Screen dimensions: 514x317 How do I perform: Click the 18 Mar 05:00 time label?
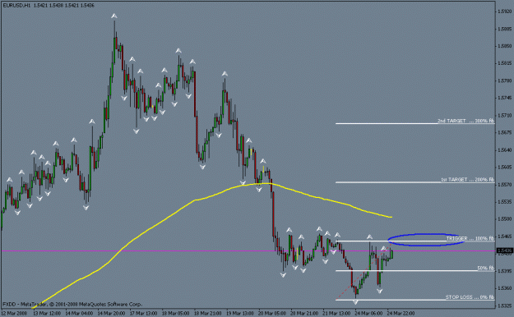175,313
